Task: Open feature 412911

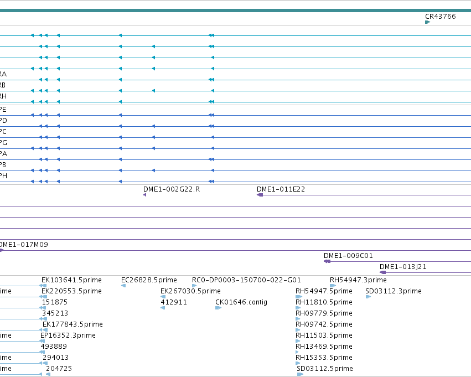Action: tap(174, 302)
